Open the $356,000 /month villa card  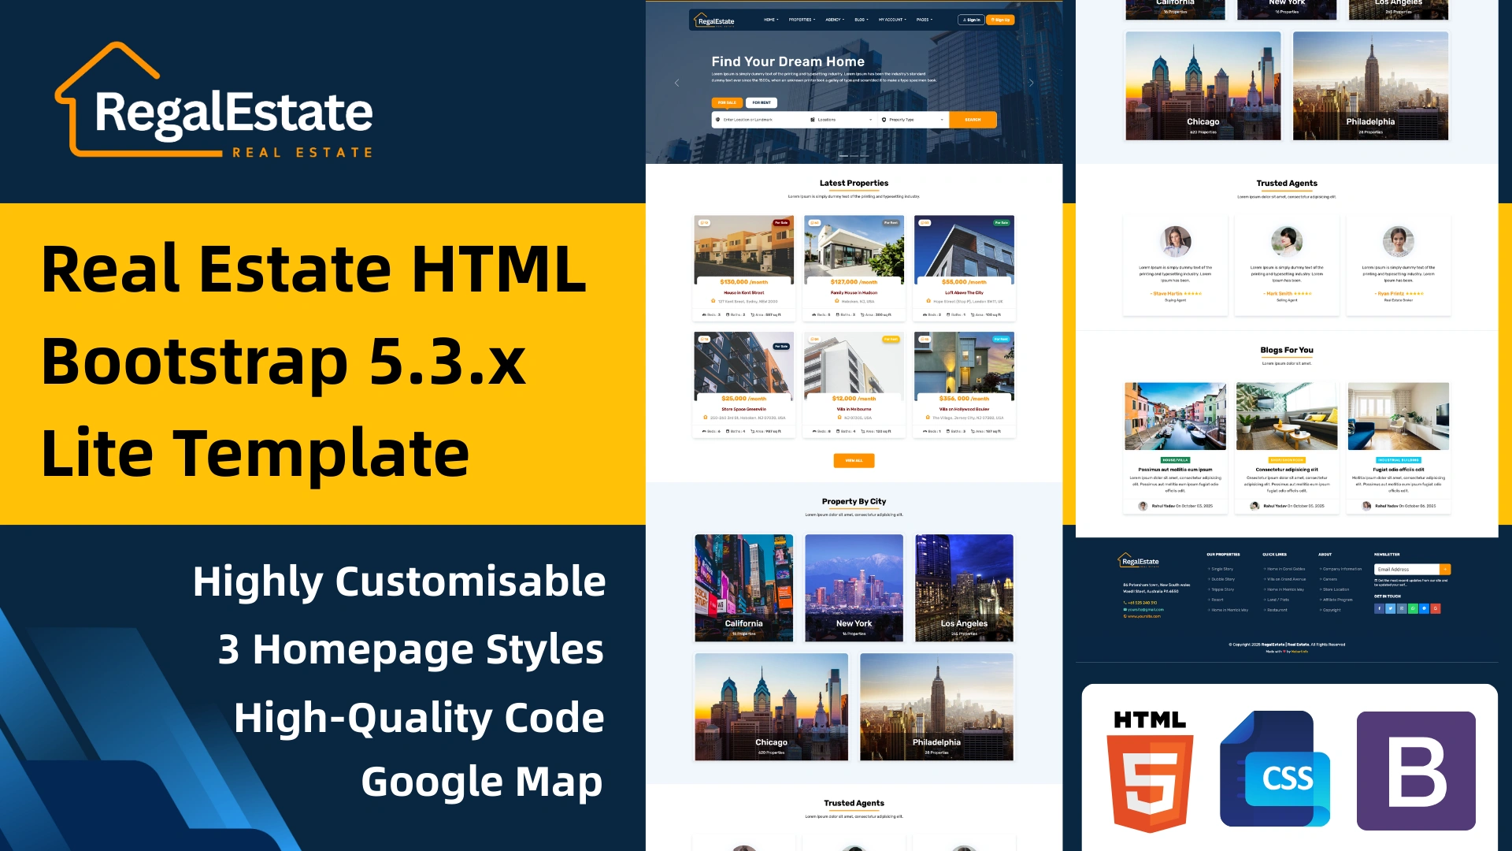click(x=964, y=385)
